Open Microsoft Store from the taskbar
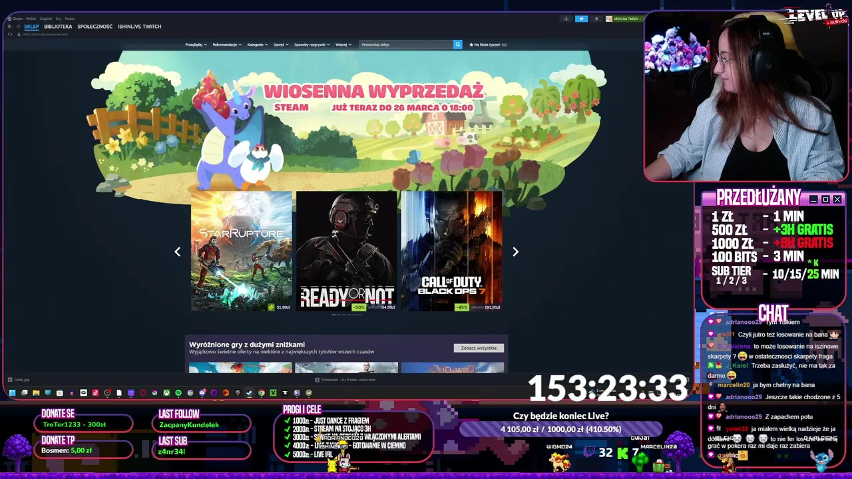Viewport: 852px width, 479px height. [x=59, y=393]
